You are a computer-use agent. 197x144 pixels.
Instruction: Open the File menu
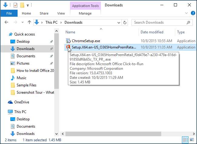point(9,13)
